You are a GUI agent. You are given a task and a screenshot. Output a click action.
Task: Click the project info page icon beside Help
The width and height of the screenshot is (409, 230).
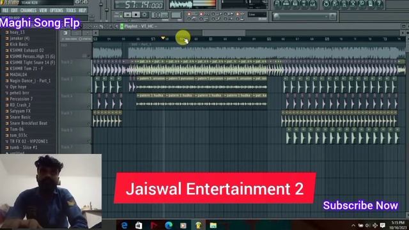pos(371,4)
